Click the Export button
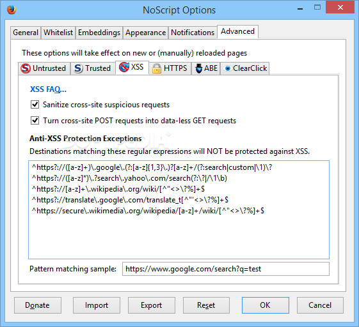Image resolution: width=359 pixels, height=327 pixels. coord(151,305)
